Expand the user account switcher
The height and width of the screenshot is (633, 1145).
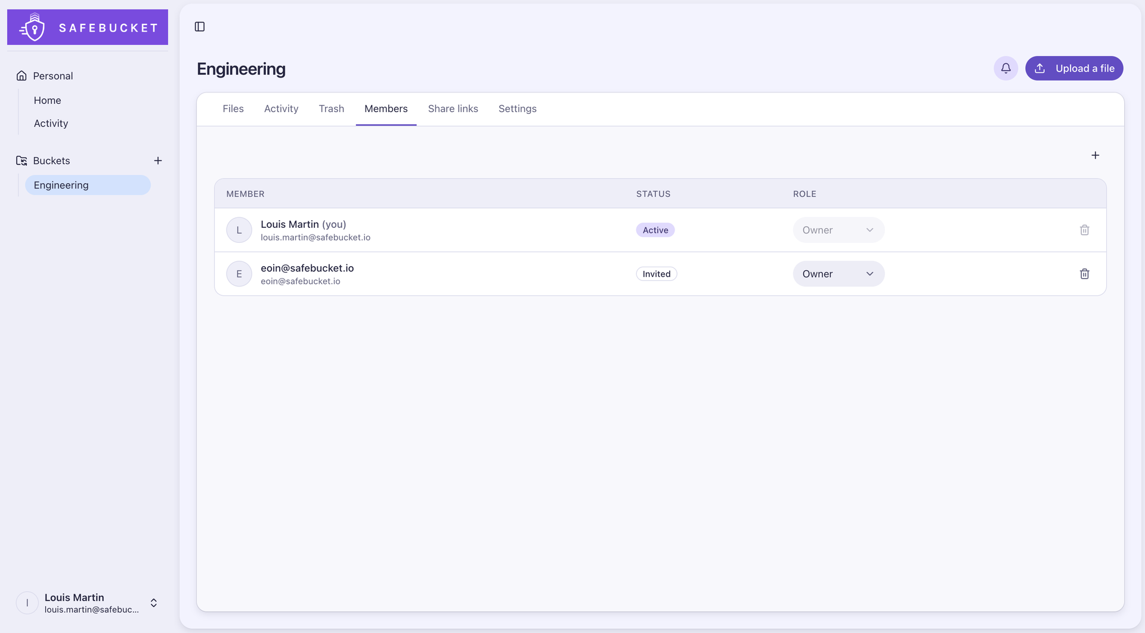click(154, 603)
